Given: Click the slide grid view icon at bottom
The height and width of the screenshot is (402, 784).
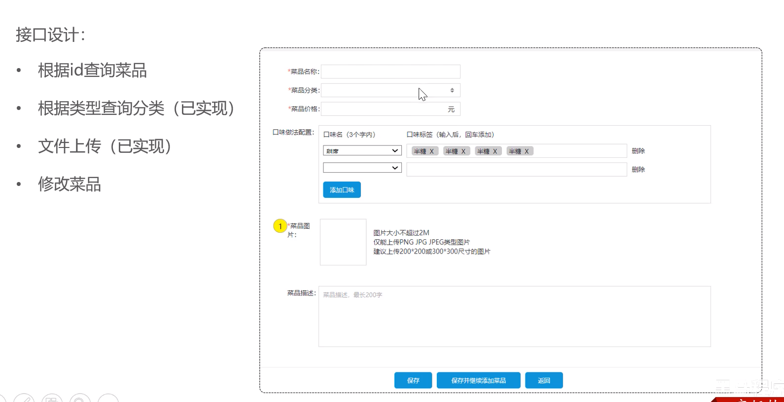Looking at the screenshot, I should point(52,399).
